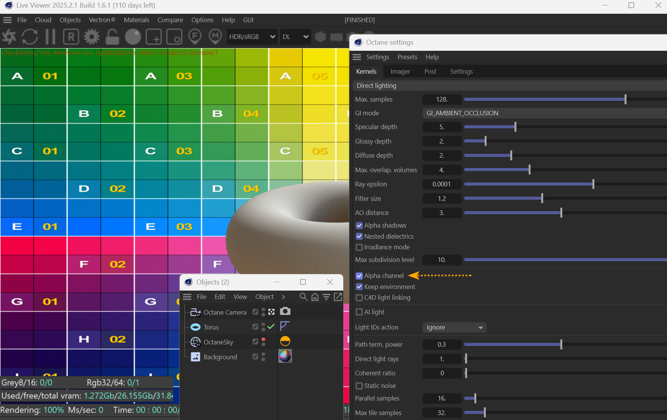
Task: Open Octane settings via the gear icon
Action: point(92,37)
